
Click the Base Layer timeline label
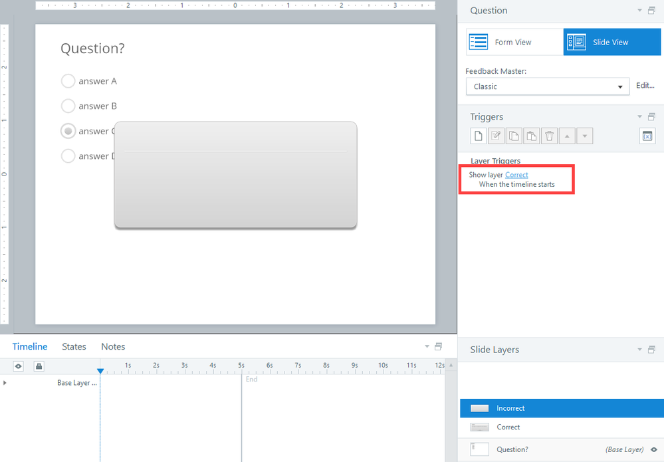coord(76,383)
